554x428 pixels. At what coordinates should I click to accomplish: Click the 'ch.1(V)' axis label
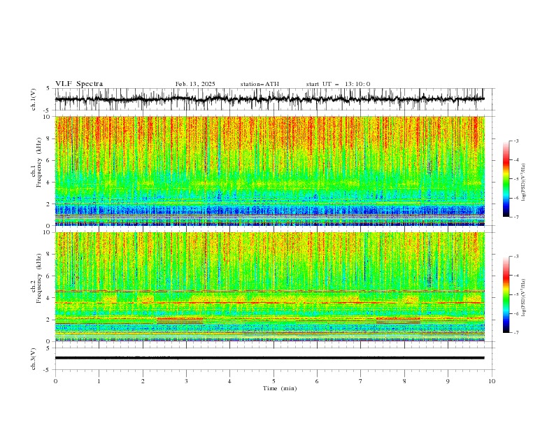click(34, 99)
